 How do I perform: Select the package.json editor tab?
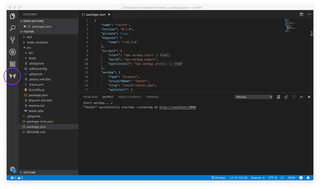click(96, 14)
